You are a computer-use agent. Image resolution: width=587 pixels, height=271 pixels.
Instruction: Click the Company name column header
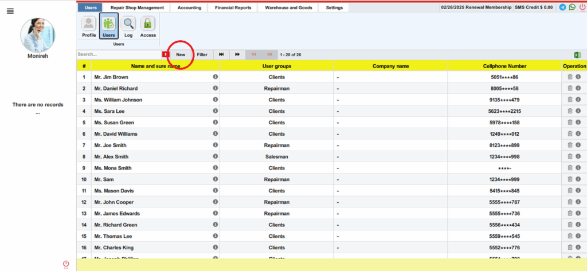pyautogui.click(x=390, y=66)
